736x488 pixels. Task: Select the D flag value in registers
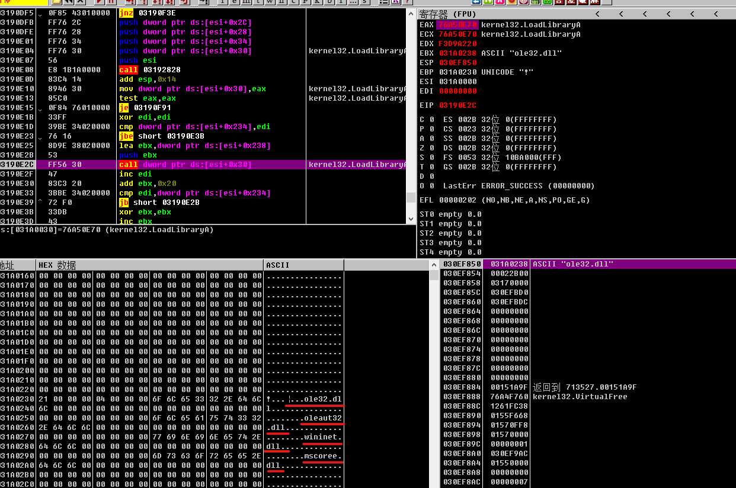(431, 176)
